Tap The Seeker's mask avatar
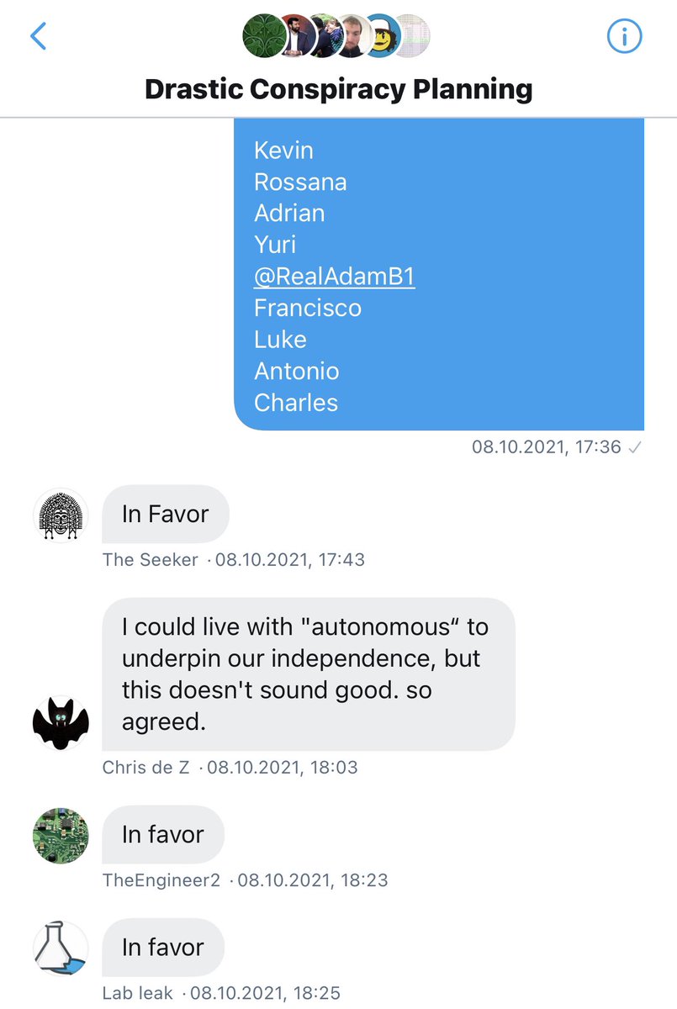Screen dimensions: 677x1009 point(61,515)
